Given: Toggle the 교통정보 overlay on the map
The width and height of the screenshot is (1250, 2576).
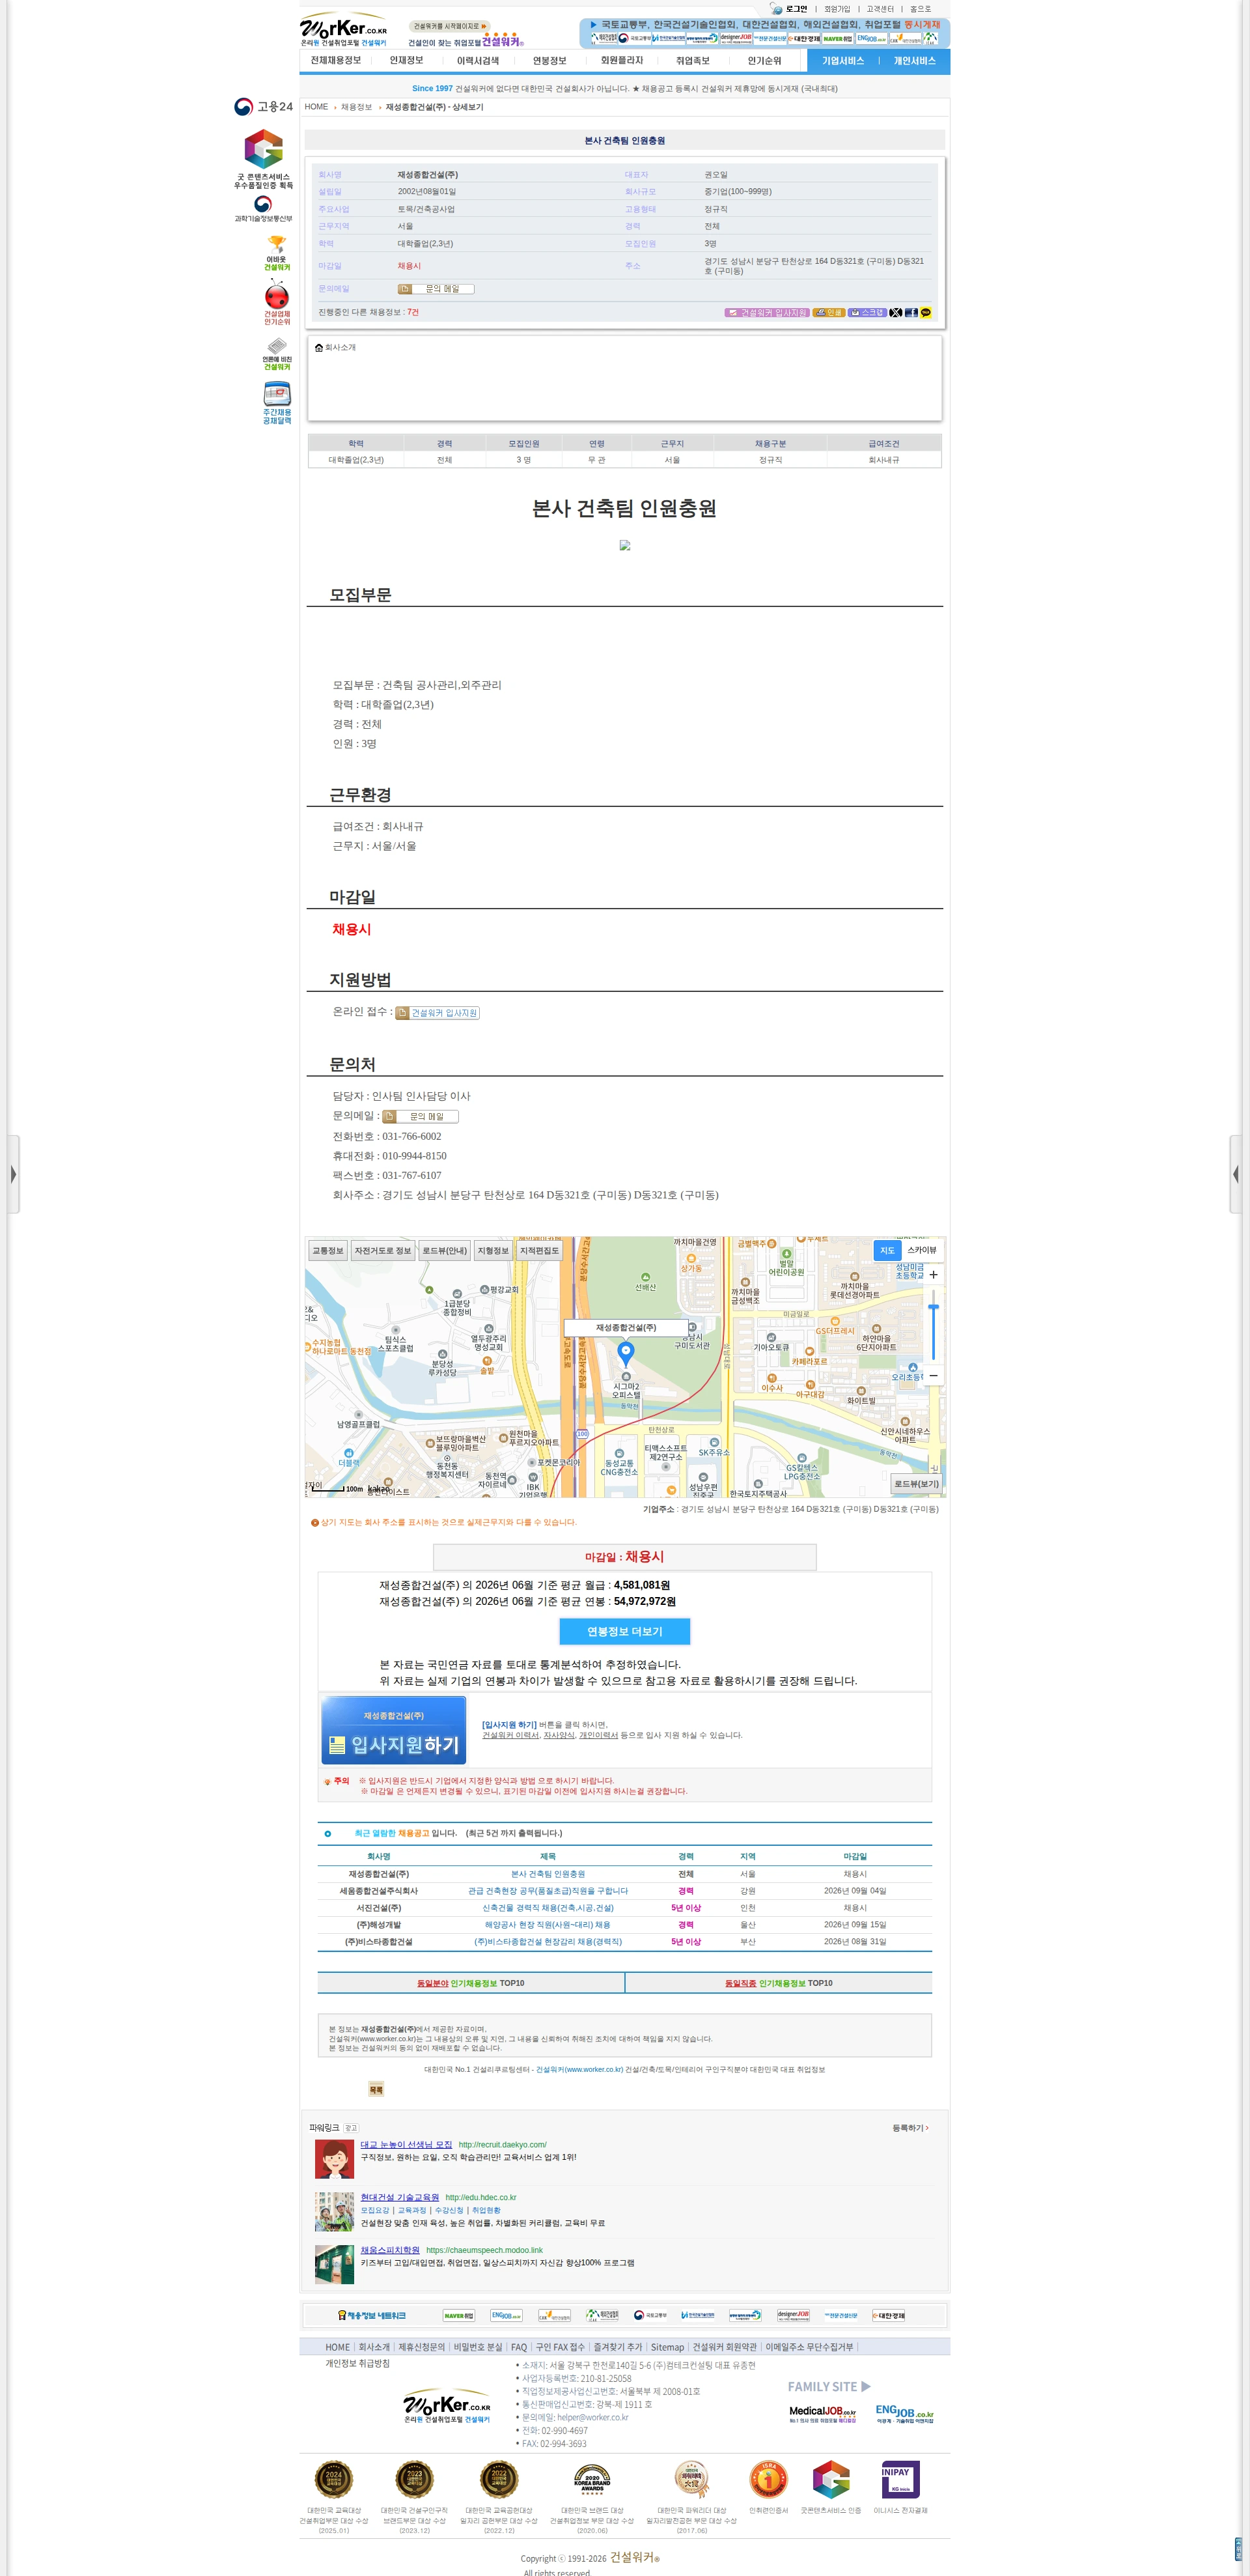Looking at the screenshot, I should (327, 1251).
